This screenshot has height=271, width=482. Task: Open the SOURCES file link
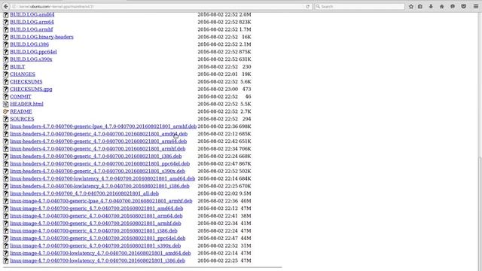(x=22, y=119)
